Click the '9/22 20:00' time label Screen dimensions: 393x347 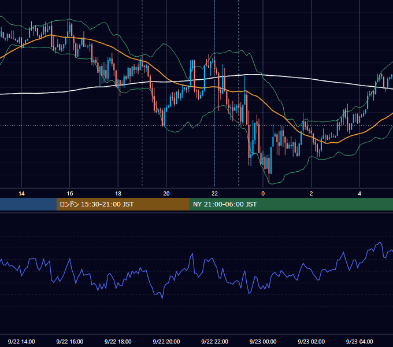click(166, 341)
